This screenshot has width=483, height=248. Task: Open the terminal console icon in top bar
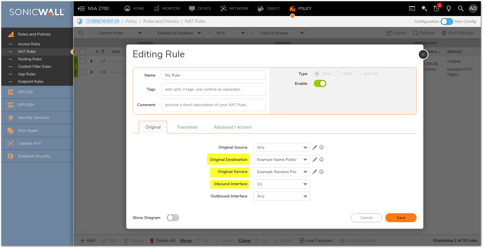[x=412, y=9]
